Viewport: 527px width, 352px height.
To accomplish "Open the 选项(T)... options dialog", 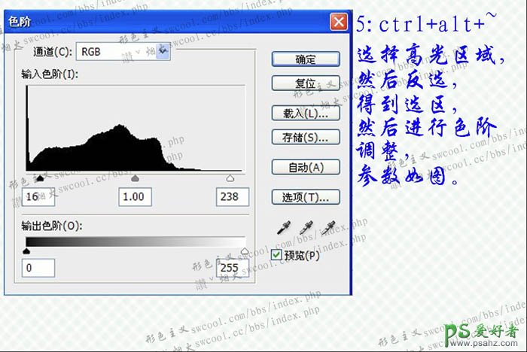I will 306,197.
